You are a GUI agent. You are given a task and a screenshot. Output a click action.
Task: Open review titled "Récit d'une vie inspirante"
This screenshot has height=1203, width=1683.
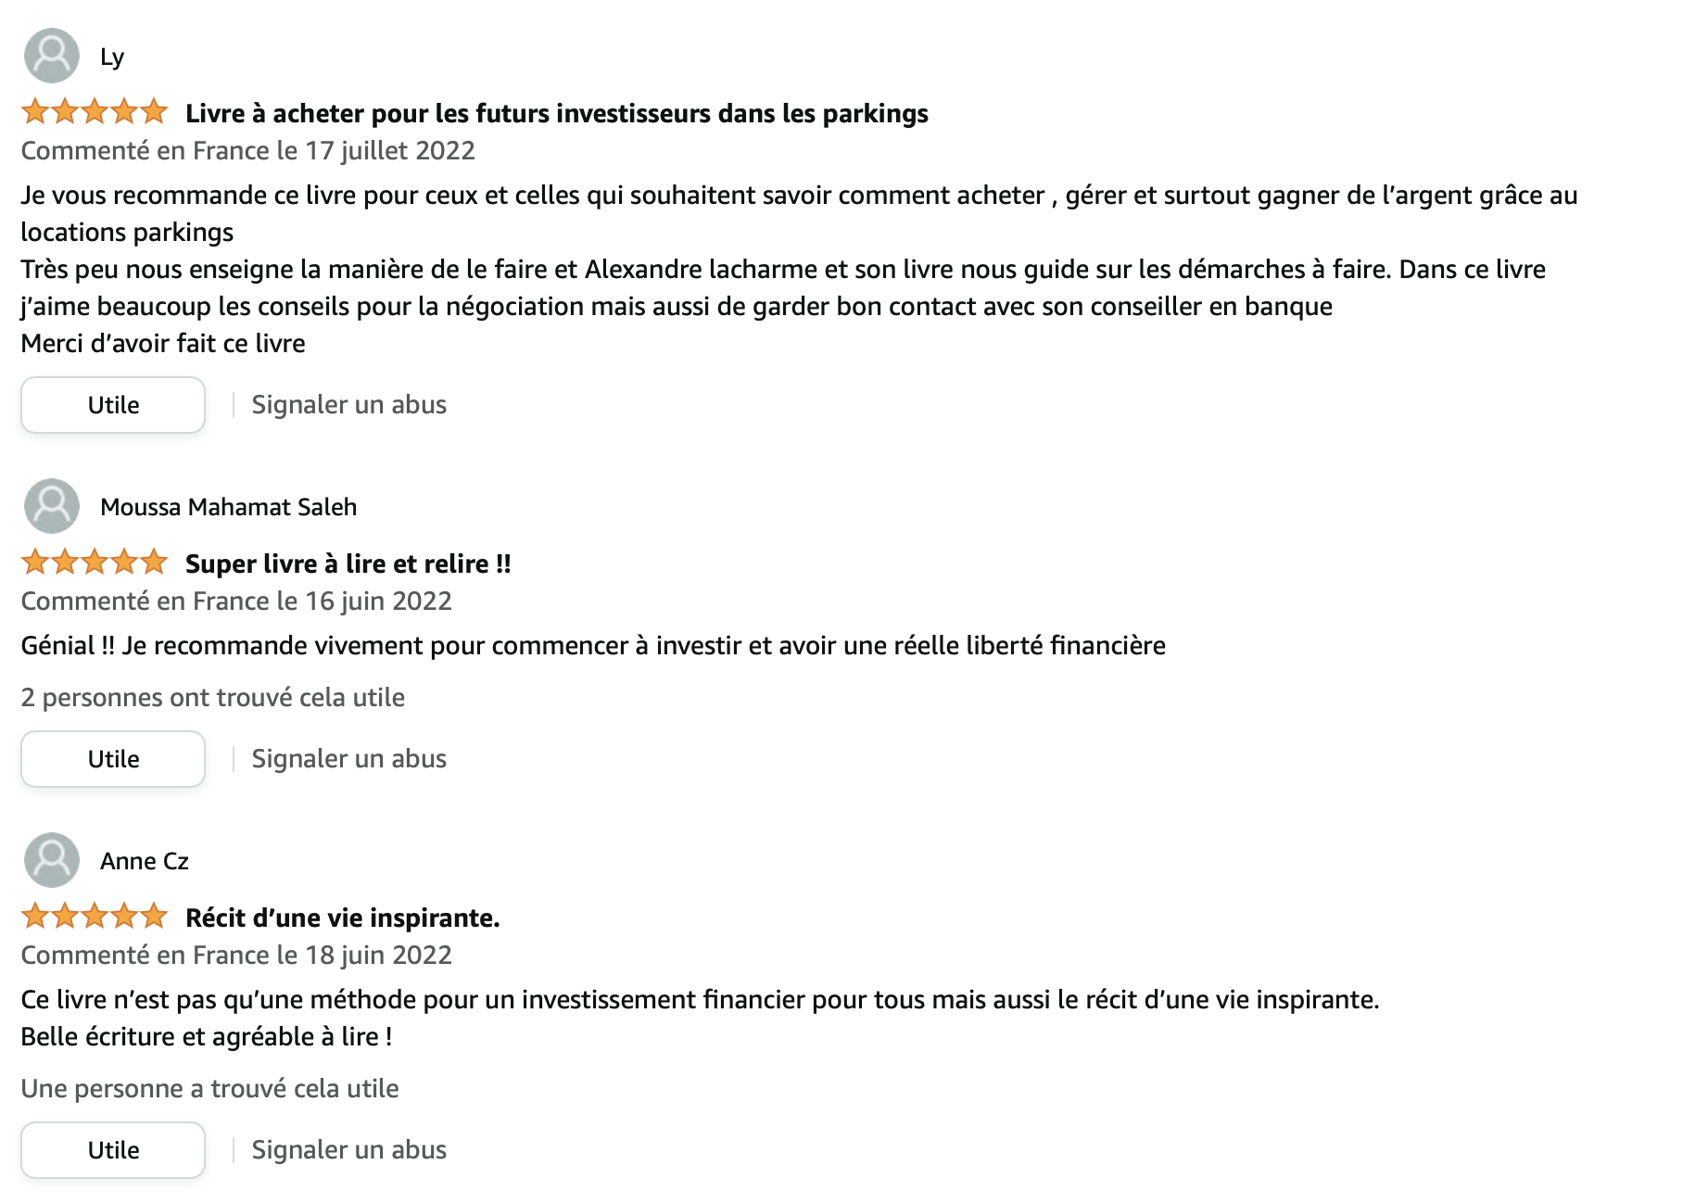coord(342,918)
